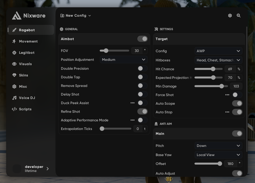Turn off Auto Adjust
Viewport: 255px width, 183px height.
tap(237, 173)
